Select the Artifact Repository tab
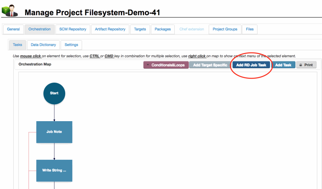Viewport: 322px width, 189px height. pyautogui.click(x=110, y=29)
